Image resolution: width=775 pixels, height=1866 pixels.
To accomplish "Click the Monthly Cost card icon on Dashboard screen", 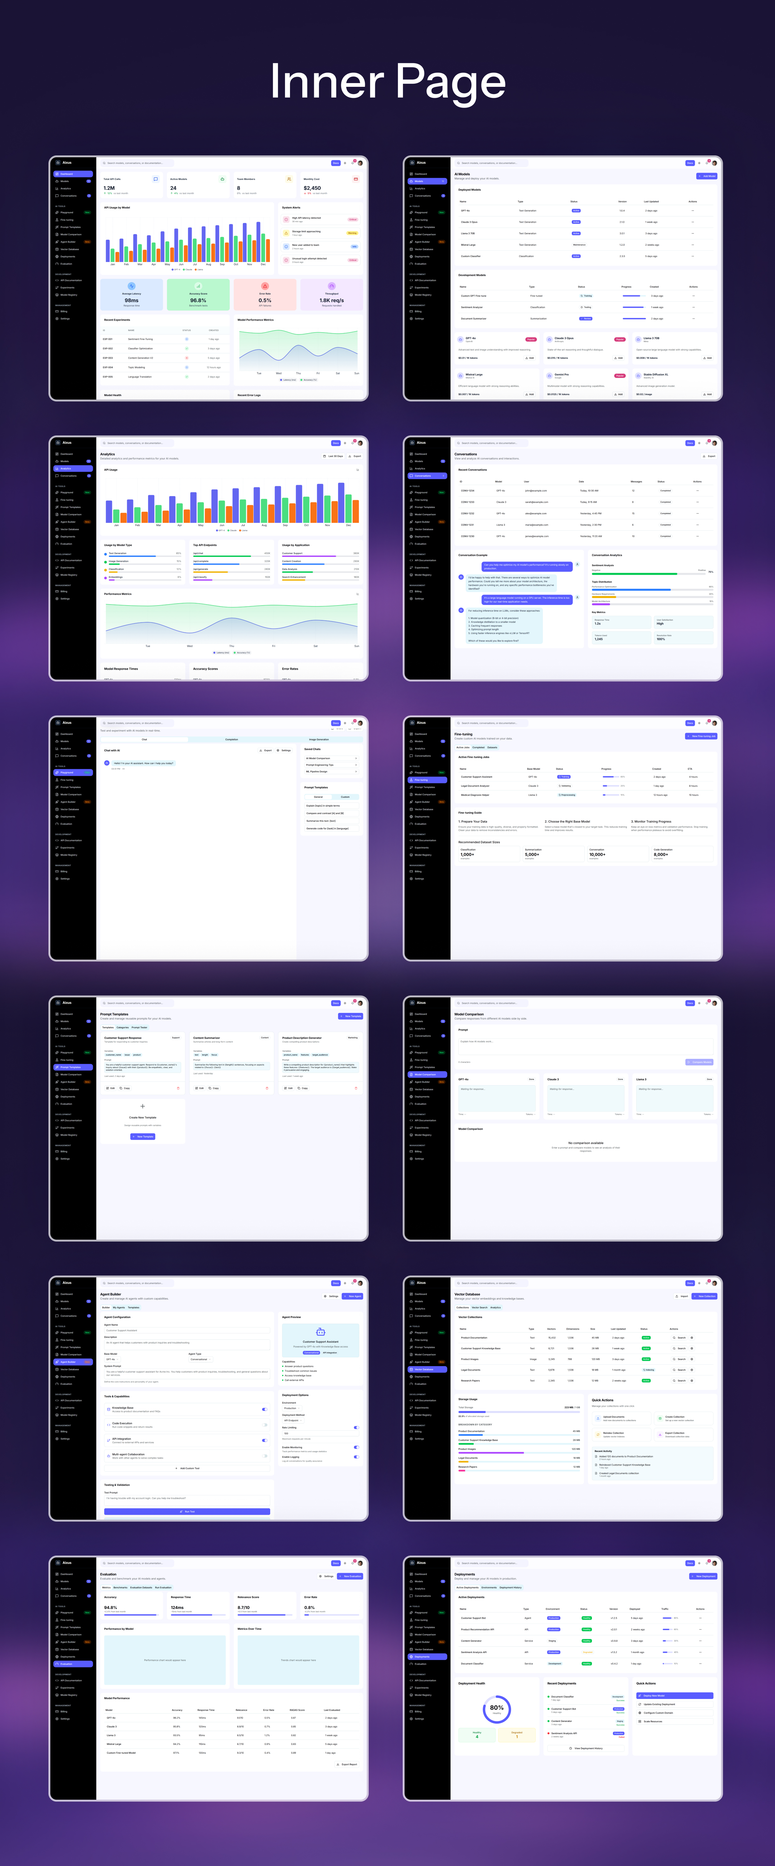I will coord(356,179).
